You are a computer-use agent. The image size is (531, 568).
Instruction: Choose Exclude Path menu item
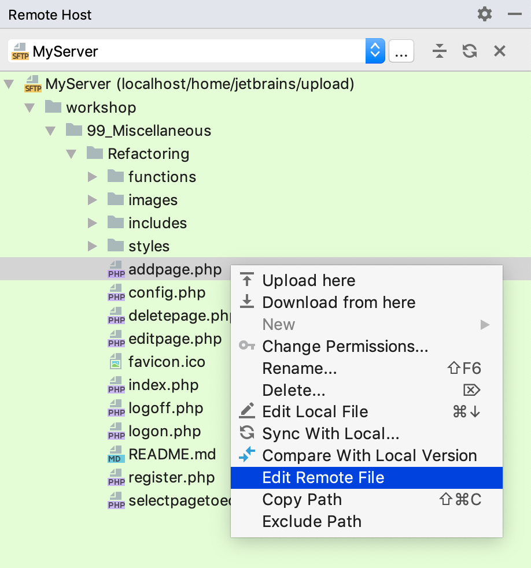[x=367, y=521]
